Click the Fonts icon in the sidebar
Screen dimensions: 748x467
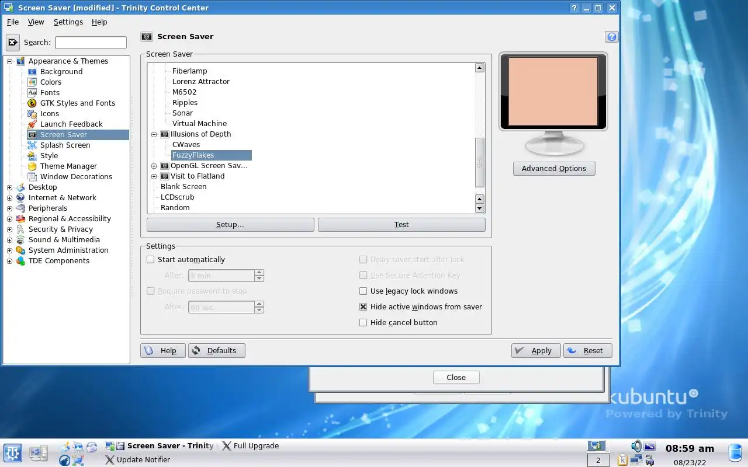tap(32, 93)
